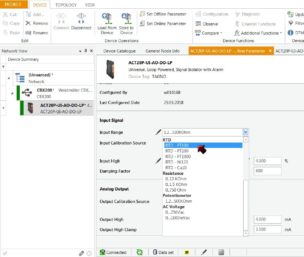Open the Observe function
The width and height of the screenshot is (304, 257).
(x=207, y=24)
